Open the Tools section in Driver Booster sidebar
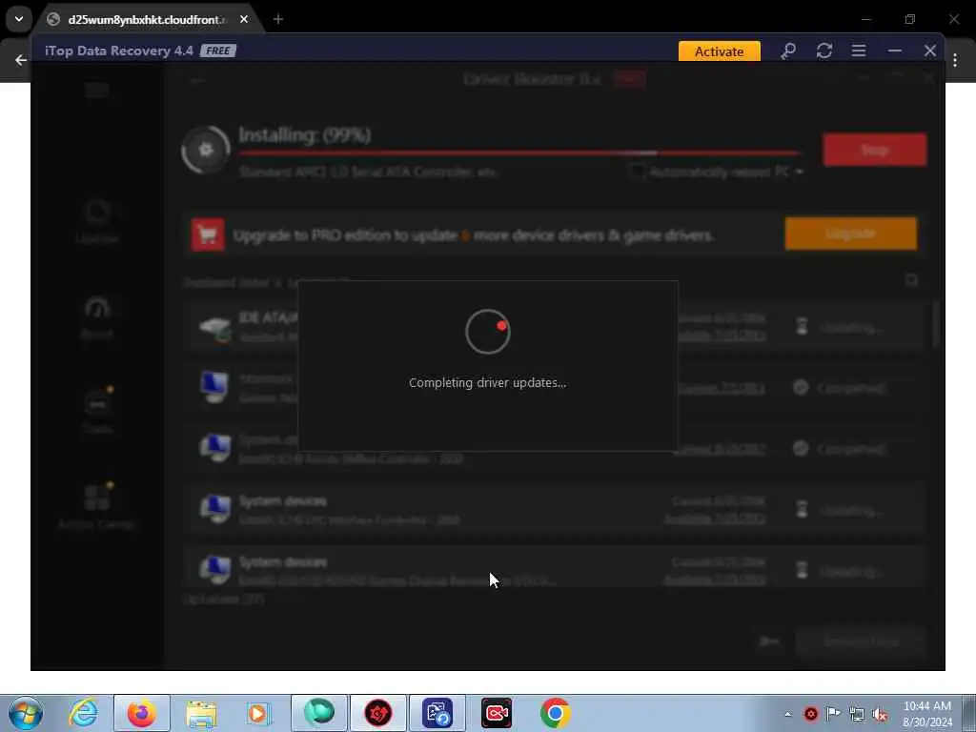 tap(98, 410)
